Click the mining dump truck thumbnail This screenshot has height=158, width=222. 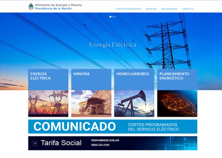[91, 103]
